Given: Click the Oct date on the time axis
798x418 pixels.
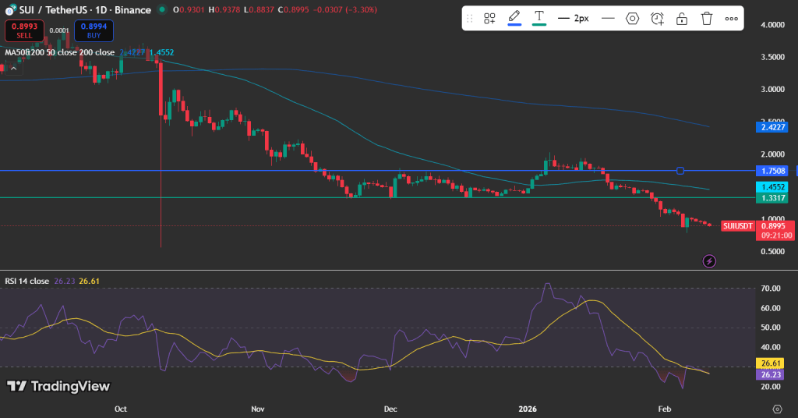Looking at the screenshot, I should (x=121, y=409).
